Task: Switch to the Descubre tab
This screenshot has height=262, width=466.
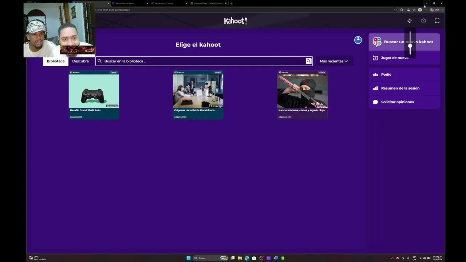Action: [x=80, y=61]
